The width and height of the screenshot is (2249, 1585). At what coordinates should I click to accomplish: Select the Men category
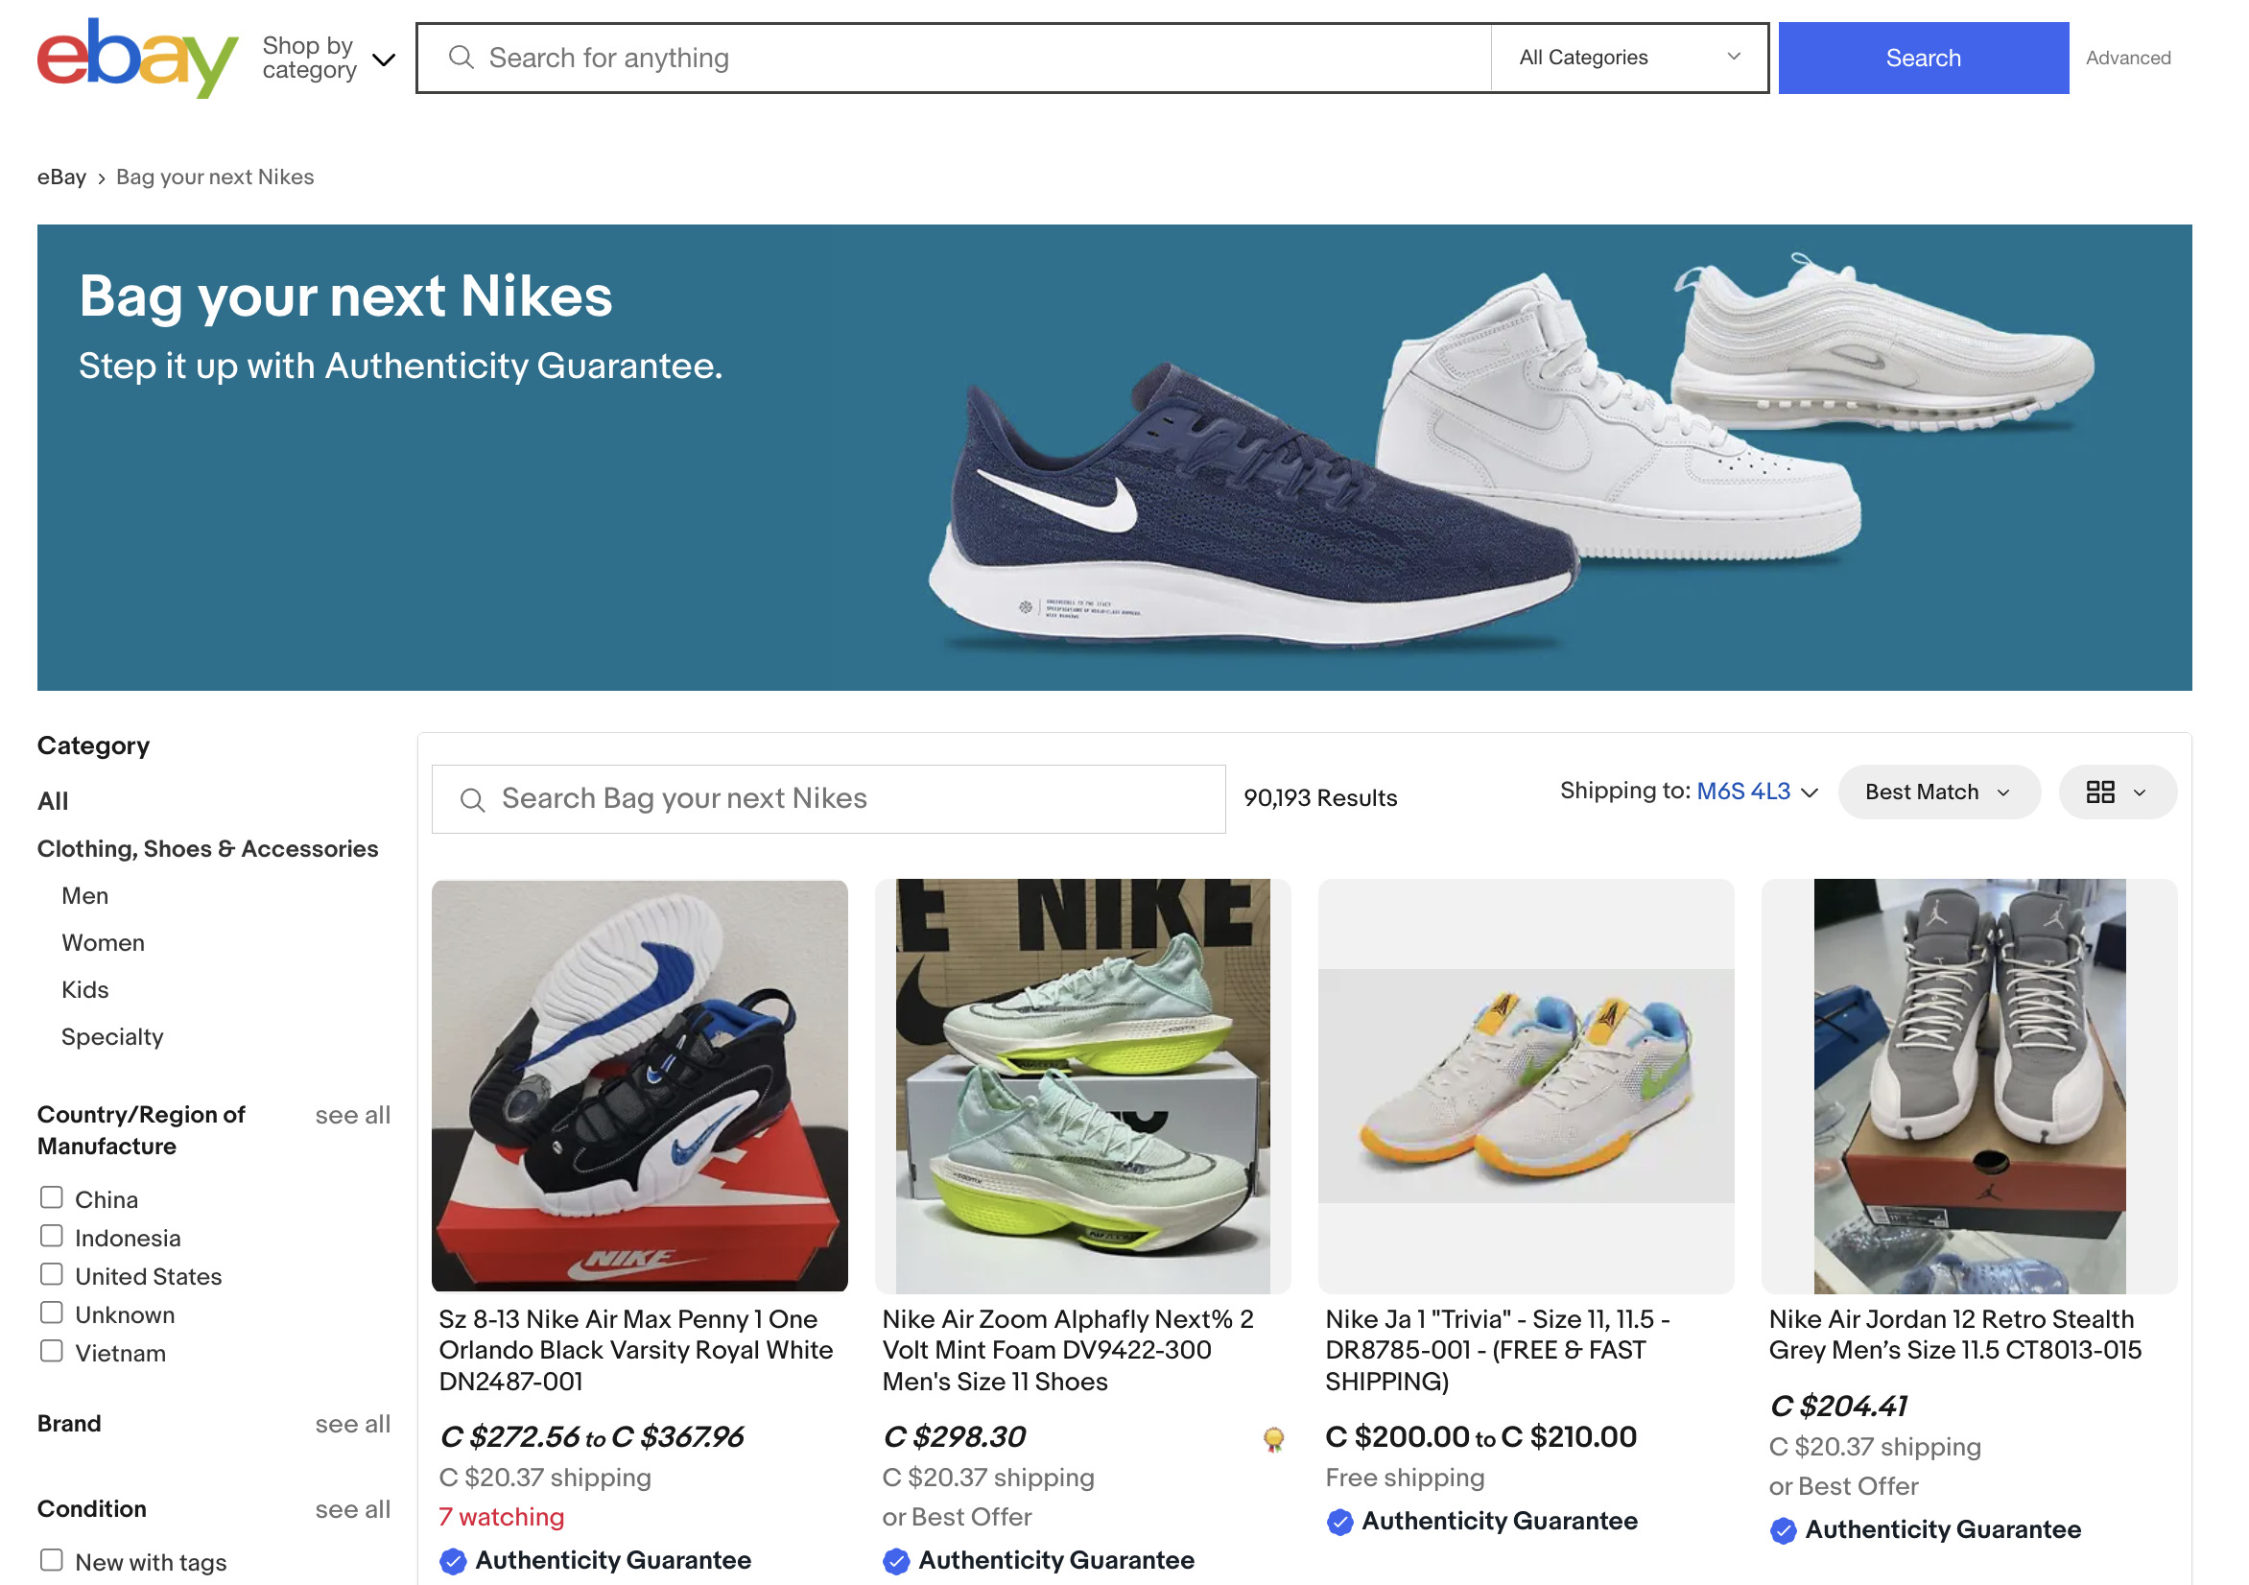(85, 895)
